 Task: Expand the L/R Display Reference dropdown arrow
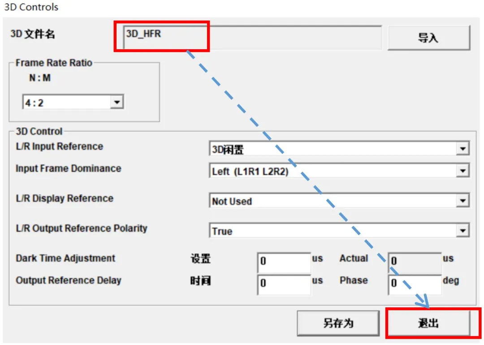tap(462, 201)
